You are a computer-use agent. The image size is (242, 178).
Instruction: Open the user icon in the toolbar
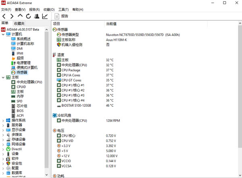(x=37, y=16)
